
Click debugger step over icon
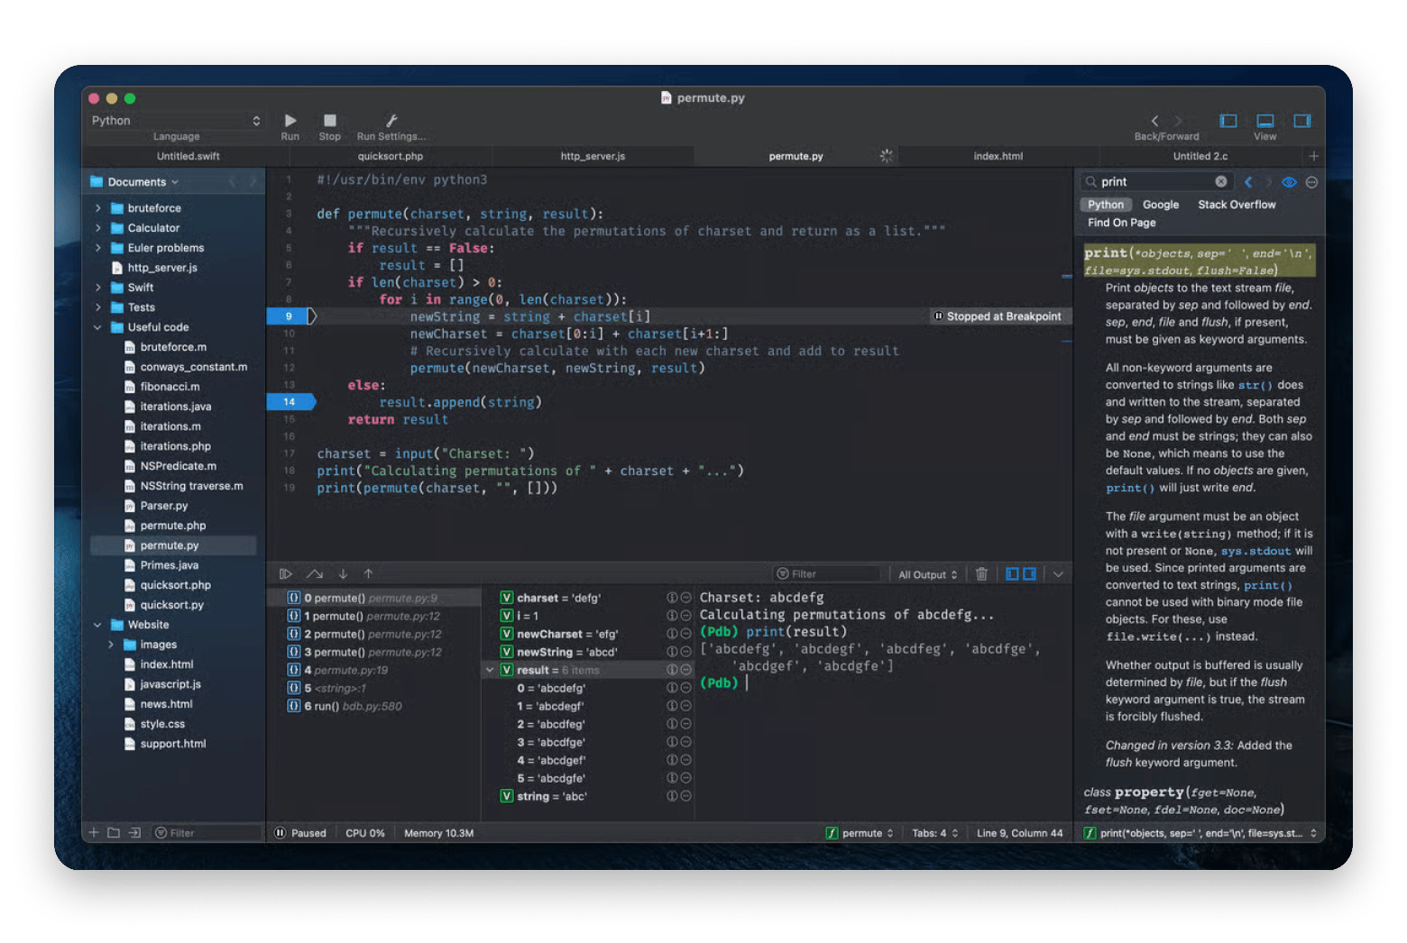(315, 573)
